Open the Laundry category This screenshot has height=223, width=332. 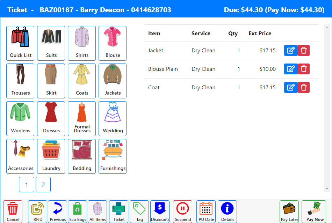pyautogui.click(x=51, y=156)
